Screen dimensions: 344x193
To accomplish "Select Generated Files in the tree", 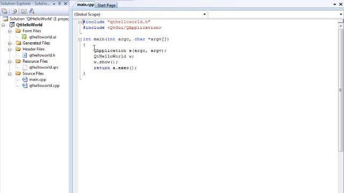I will coord(36,43).
